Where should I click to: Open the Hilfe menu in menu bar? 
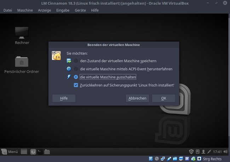(95, 10)
